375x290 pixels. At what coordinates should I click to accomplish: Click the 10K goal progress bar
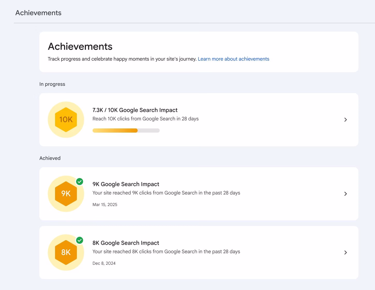click(126, 130)
